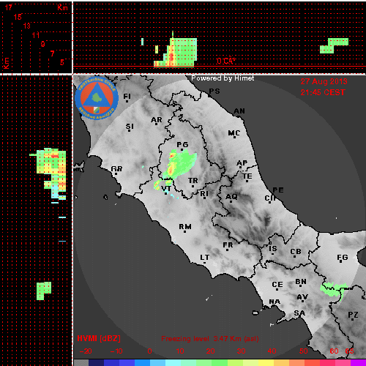The image size is (366, 366).
Task: Click the 'HVMI [dBZ]' legend title
Action: [x=99, y=338]
